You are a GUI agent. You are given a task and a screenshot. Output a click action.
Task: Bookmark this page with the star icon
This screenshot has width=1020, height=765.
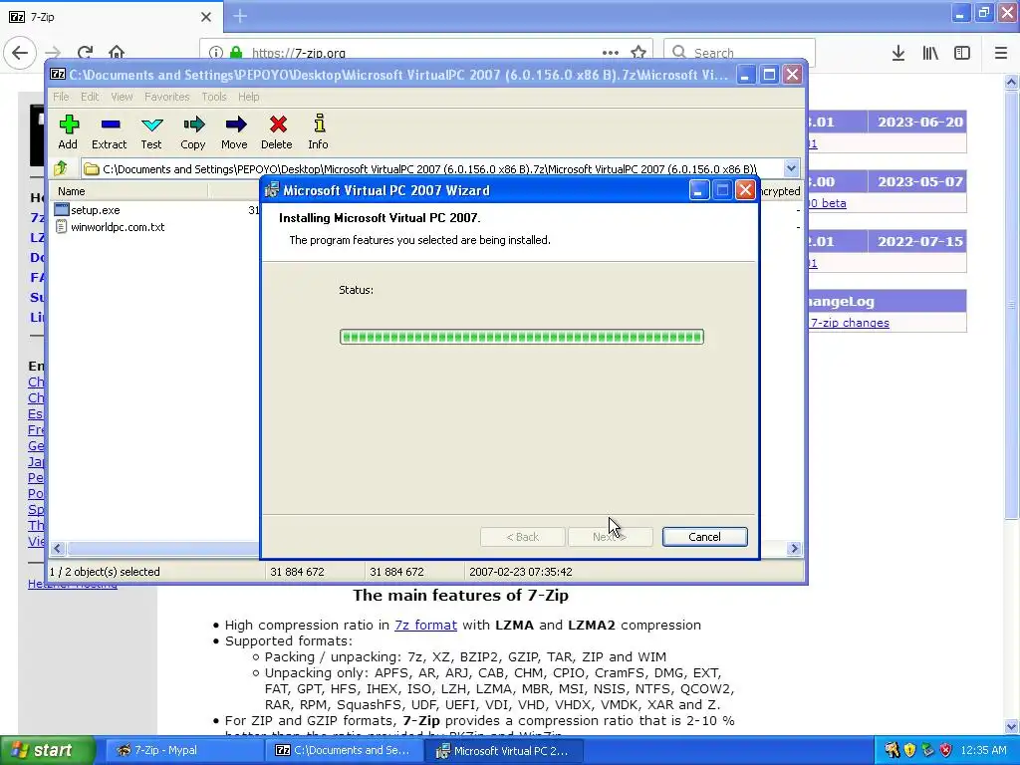638,53
